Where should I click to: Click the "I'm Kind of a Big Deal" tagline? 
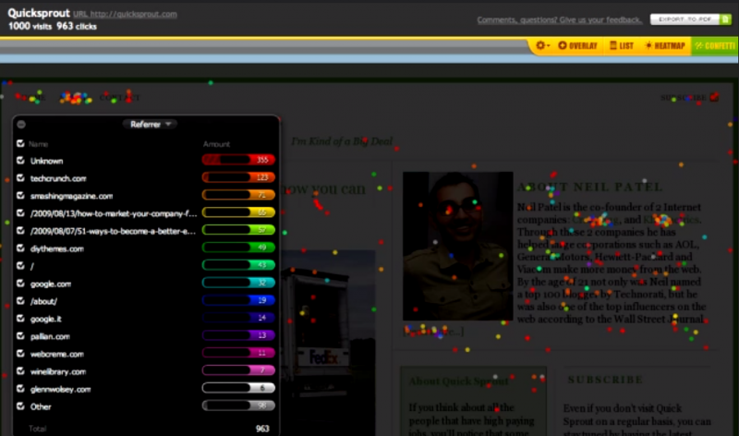click(342, 141)
